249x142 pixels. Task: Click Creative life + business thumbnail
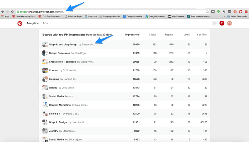45,62
